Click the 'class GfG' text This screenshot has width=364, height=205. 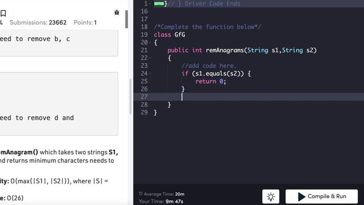pos(169,35)
